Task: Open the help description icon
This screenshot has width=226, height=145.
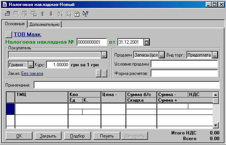Action: tap(77, 14)
